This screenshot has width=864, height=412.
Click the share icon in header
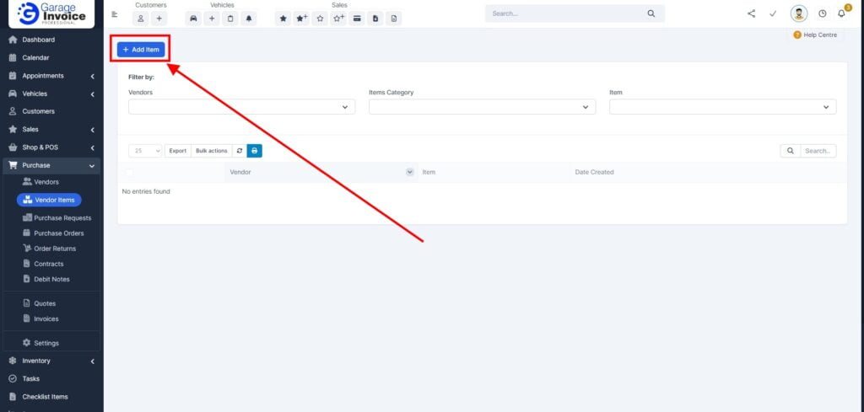[752, 13]
